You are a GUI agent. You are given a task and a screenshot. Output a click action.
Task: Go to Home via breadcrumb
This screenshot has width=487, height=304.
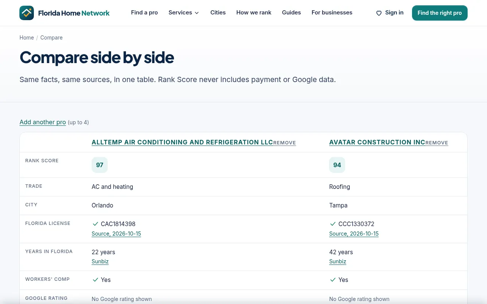click(x=27, y=38)
